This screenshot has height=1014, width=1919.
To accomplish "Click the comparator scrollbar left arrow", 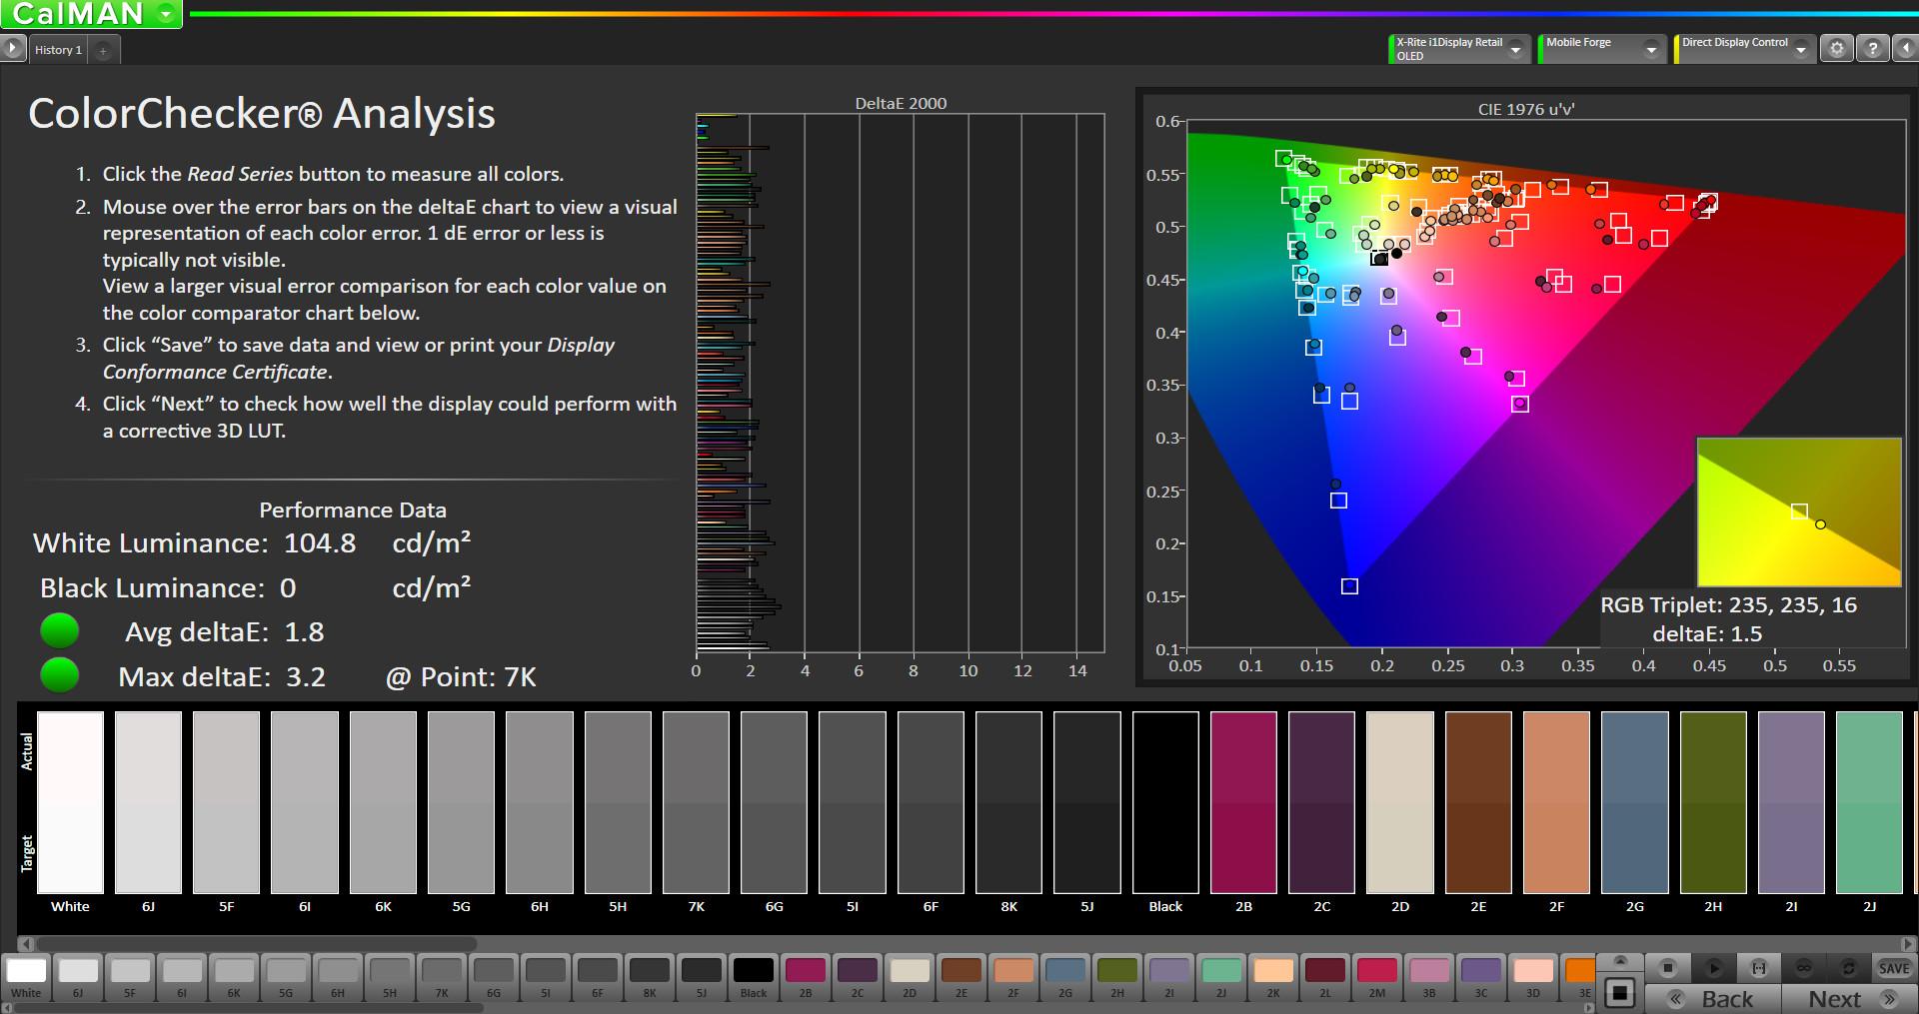I will (27, 943).
